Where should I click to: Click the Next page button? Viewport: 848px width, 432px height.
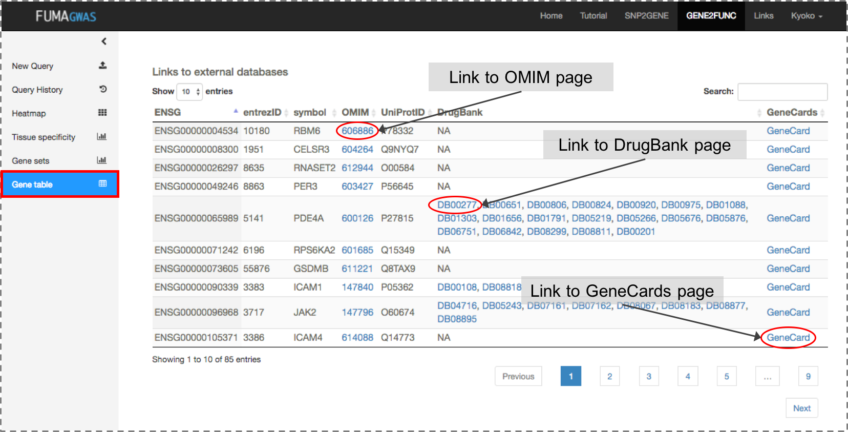802,408
